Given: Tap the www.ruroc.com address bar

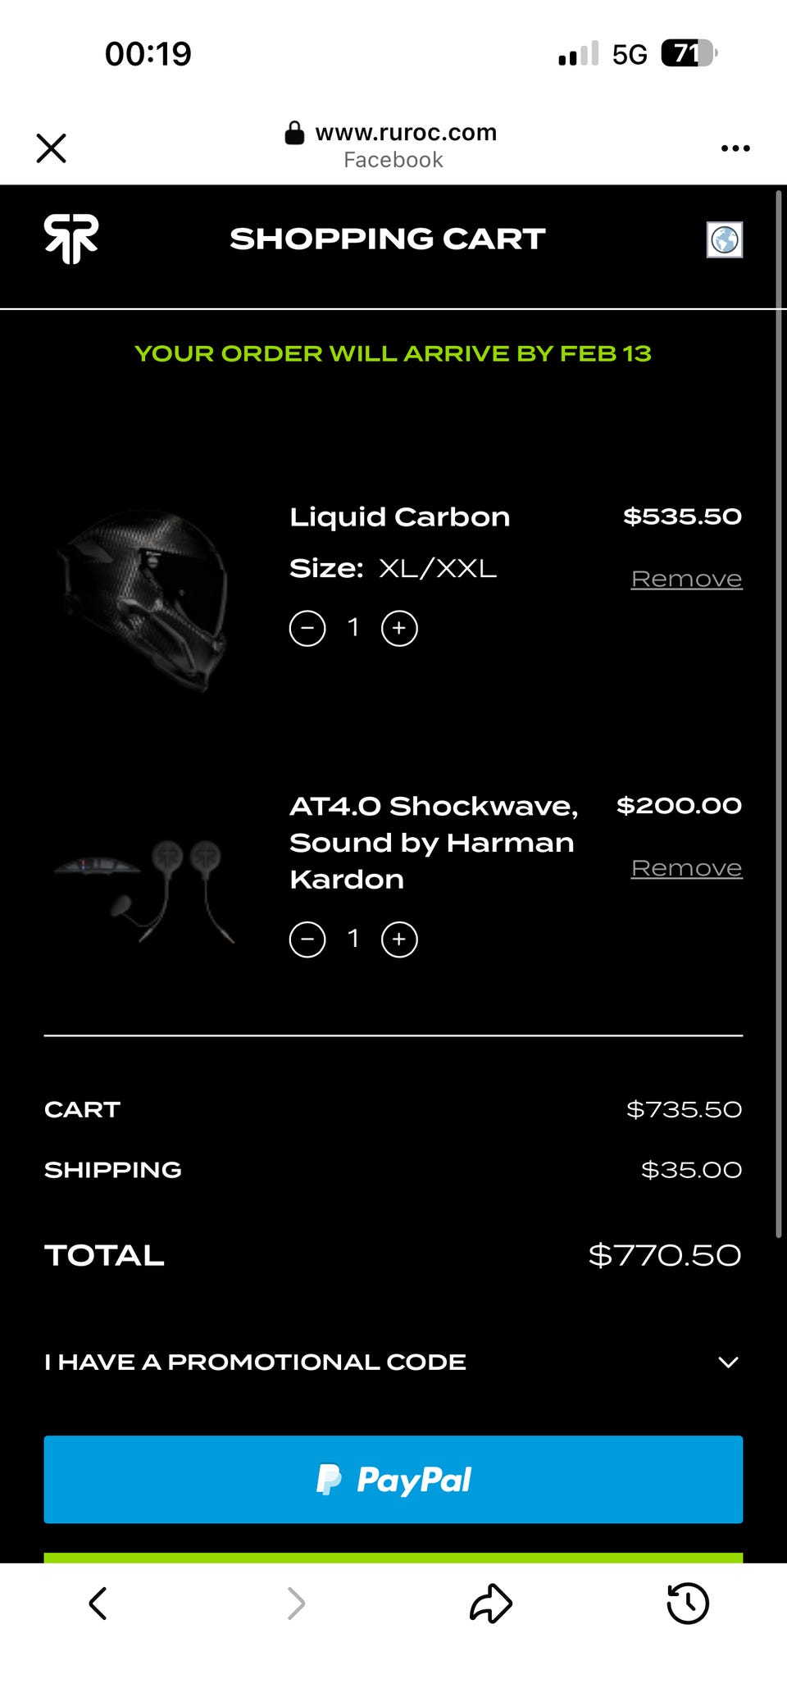Looking at the screenshot, I should tap(393, 145).
